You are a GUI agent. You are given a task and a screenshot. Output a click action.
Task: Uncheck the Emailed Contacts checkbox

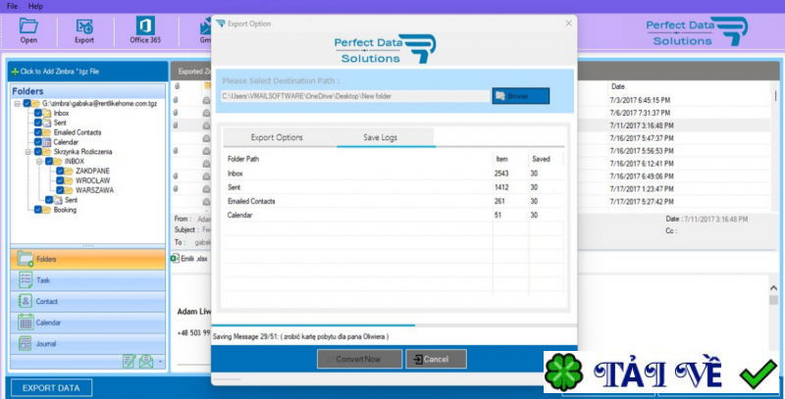tap(38, 132)
